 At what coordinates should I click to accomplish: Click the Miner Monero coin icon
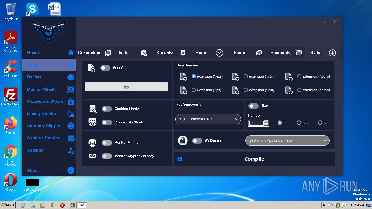point(219,53)
